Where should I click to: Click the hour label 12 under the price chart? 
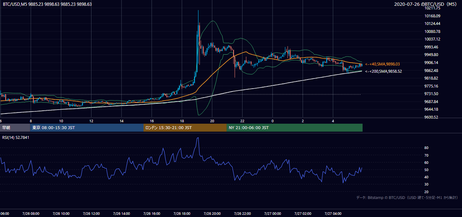pyautogui.click(x=91, y=121)
